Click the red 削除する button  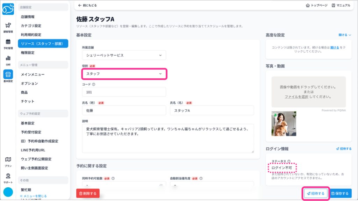click(88, 193)
